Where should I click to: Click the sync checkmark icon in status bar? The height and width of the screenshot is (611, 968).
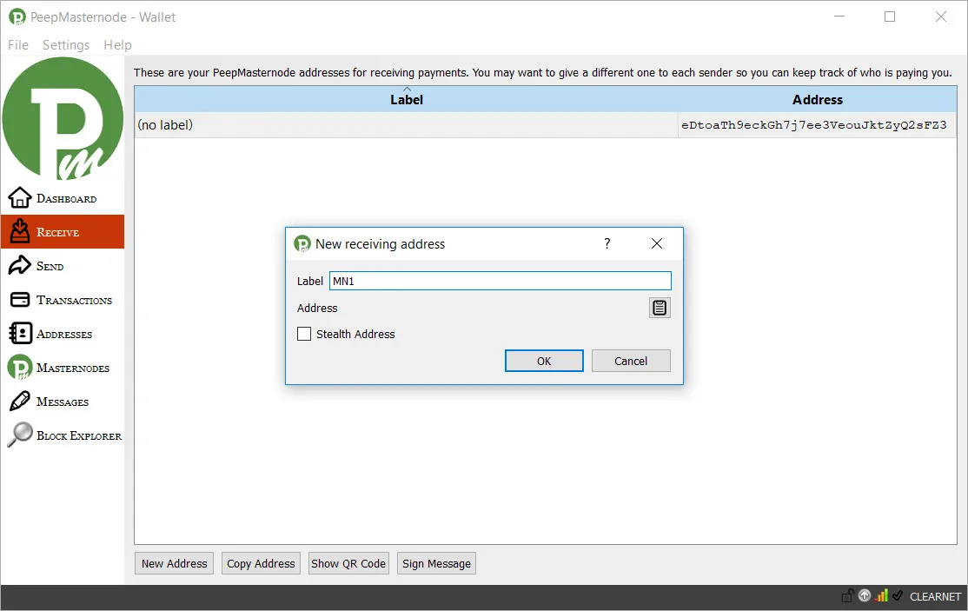pyautogui.click(x=898, y=595)
